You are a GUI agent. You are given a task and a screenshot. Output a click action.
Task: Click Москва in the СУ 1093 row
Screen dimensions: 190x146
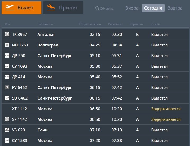coord(45,66)
